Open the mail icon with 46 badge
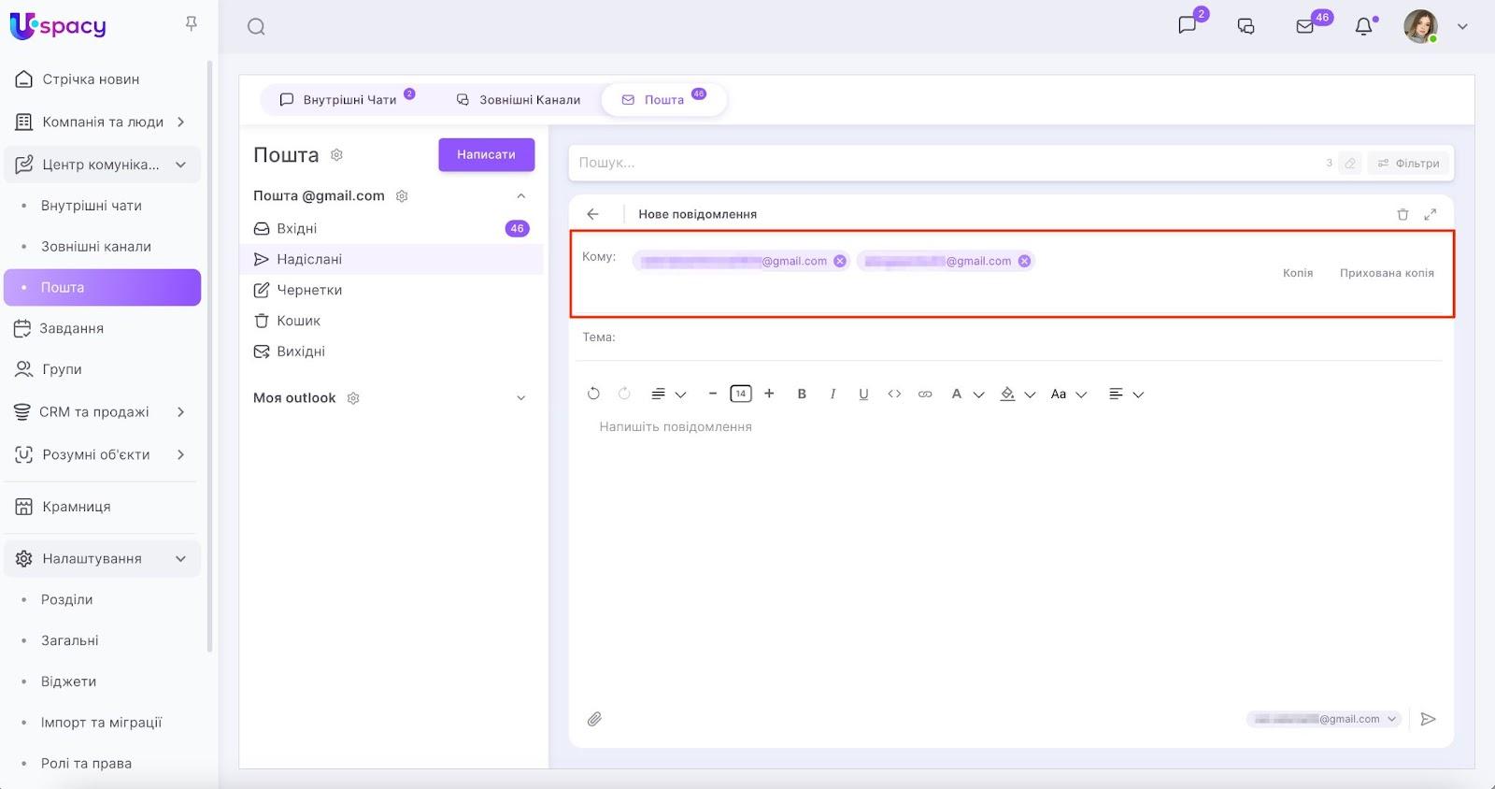The image size is (1495, 789). pyautogui.click(x=1305, y=26)
